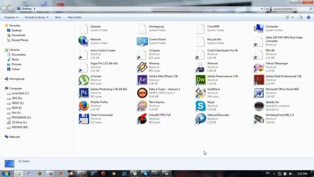This screenshot has height=177, width=314.
Task: Select the WebcamRecorder shortcut icon
Action: [200, 118]
